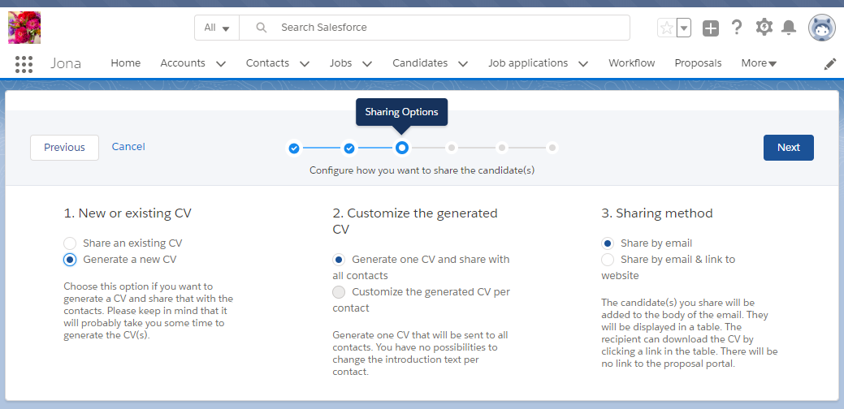Jump to the fourth progress step dot
The width and height of the screenshot is (844, 409).
tap(452, 147)
